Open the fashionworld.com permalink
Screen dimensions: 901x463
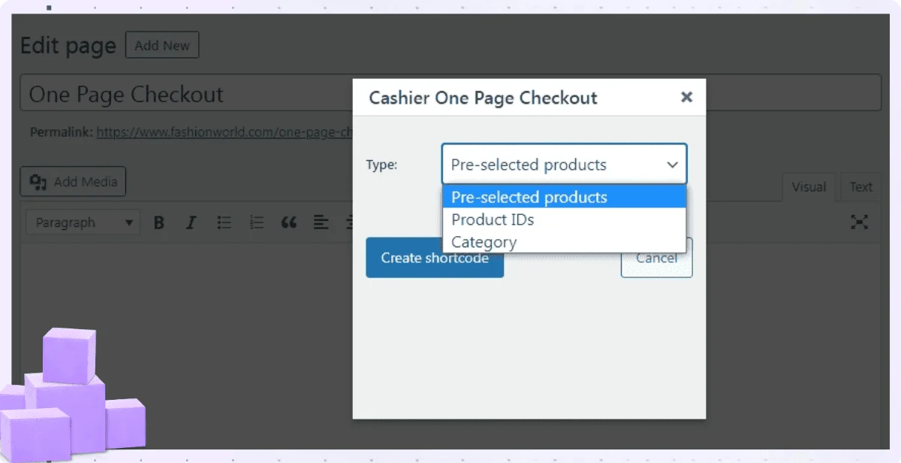tap(224, 132)
